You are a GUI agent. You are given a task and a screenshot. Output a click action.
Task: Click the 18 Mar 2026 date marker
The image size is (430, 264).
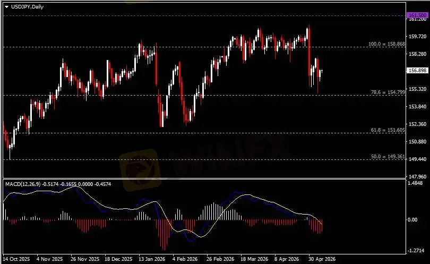click(x=254, y=259)
